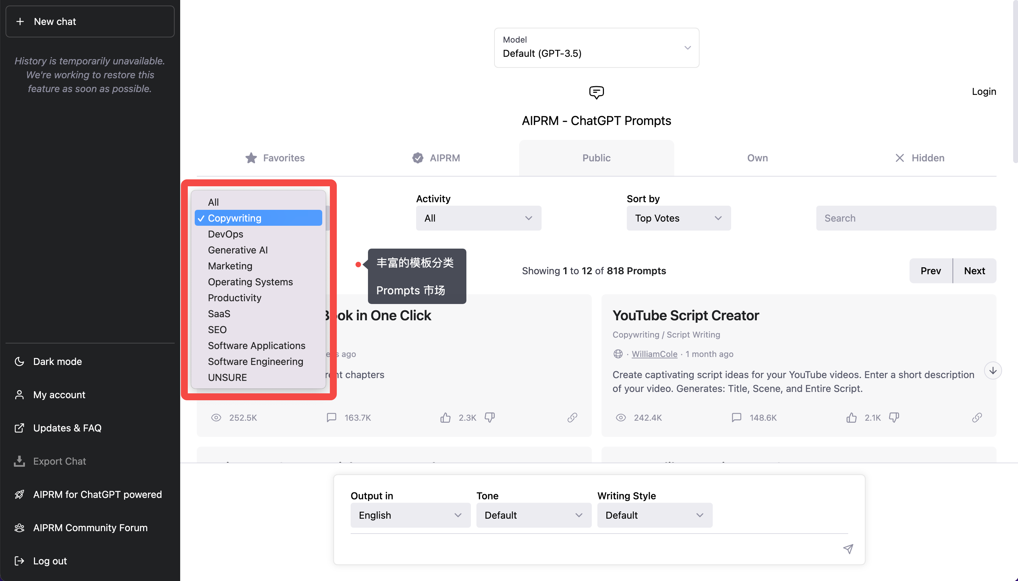The height and width of the screenshot is (581, 1018).
Task: Select Software Engineering topic
Action: coord(258,361)
